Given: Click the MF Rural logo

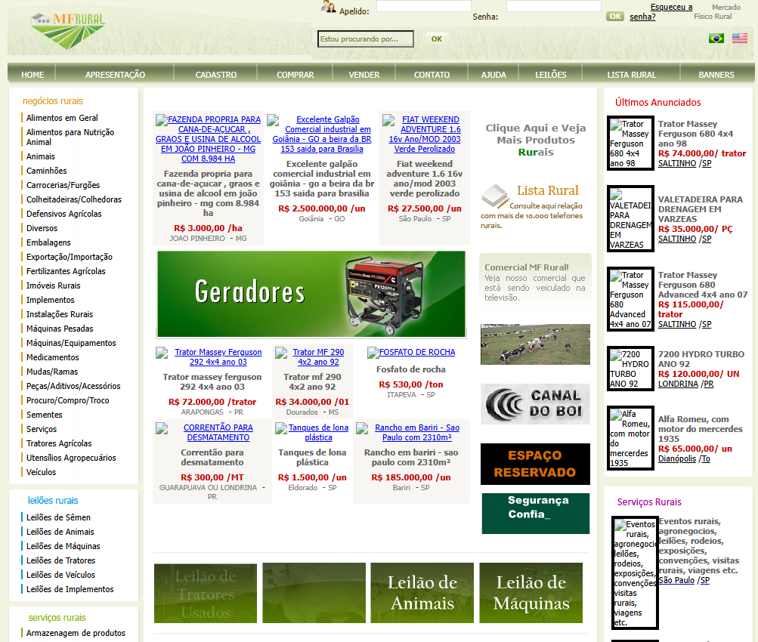Looking at the screenshot, I should (x=68, y=31).
